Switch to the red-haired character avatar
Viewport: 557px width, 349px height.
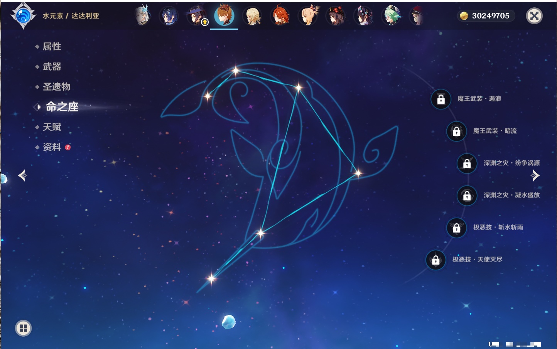coord(280,16)
